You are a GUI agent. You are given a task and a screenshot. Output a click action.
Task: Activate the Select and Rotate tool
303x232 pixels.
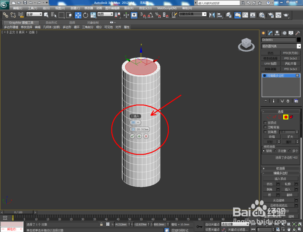point(85,15)
